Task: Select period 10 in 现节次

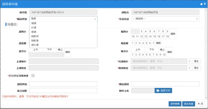Action: pyautogui.click(x=164, y=54)
